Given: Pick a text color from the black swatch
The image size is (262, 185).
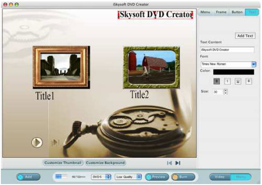Looking at the screenshot, I should click(233, 72).
